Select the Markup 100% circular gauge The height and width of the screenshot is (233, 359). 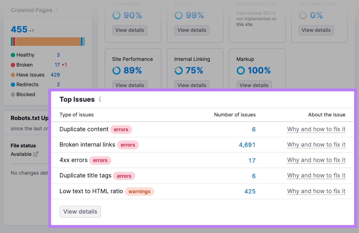click(240, 70)
